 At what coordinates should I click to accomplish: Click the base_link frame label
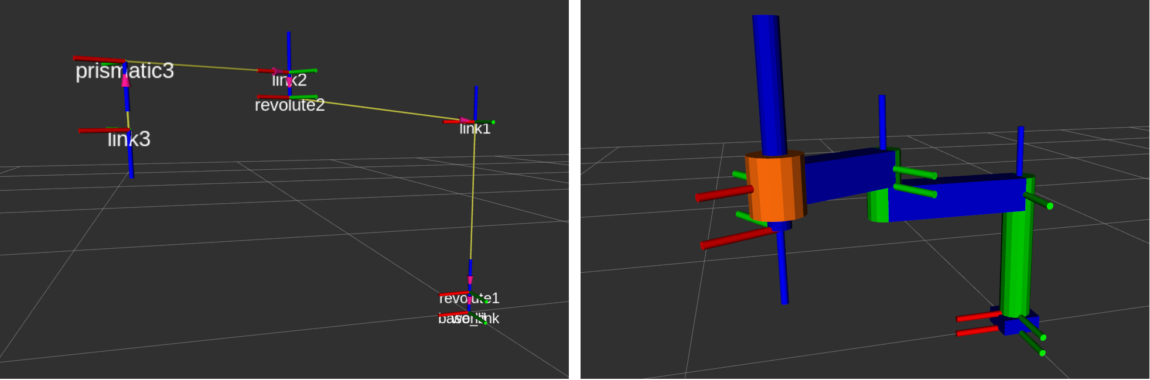tap(469, 319)
